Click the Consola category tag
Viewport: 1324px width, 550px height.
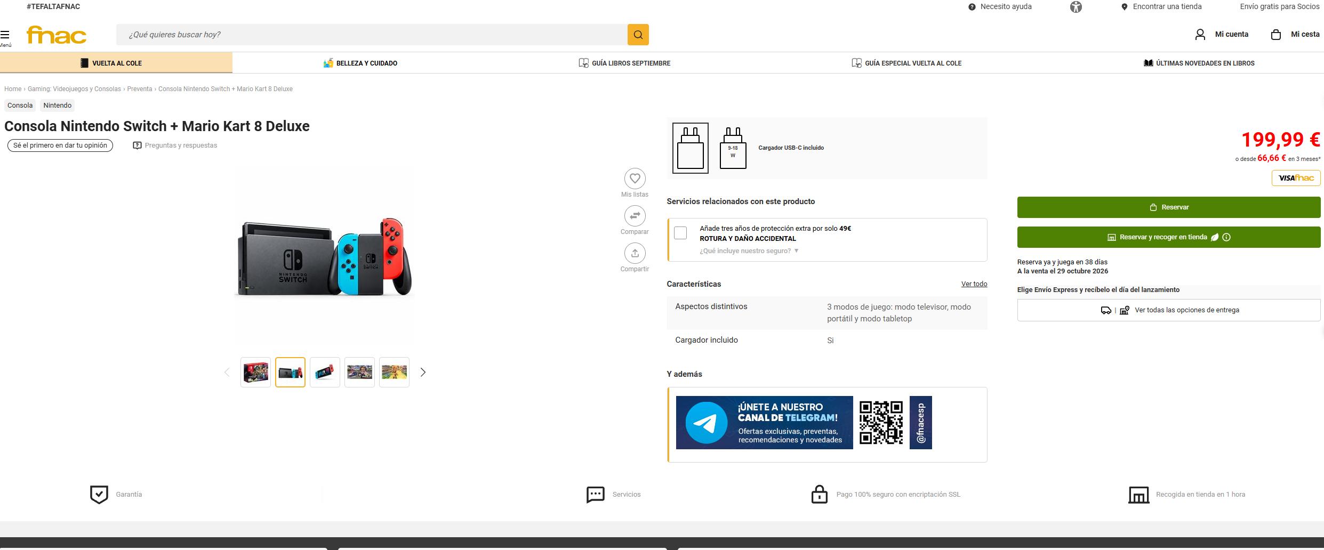(20, 106)
